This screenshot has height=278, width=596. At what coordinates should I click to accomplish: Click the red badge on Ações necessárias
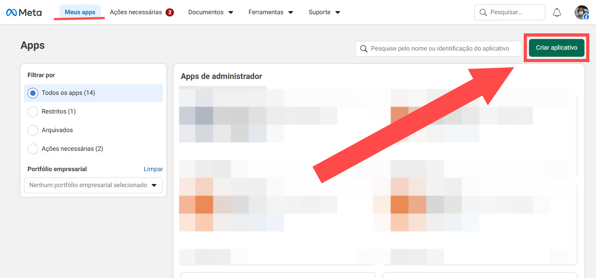(x=170, y=12)
